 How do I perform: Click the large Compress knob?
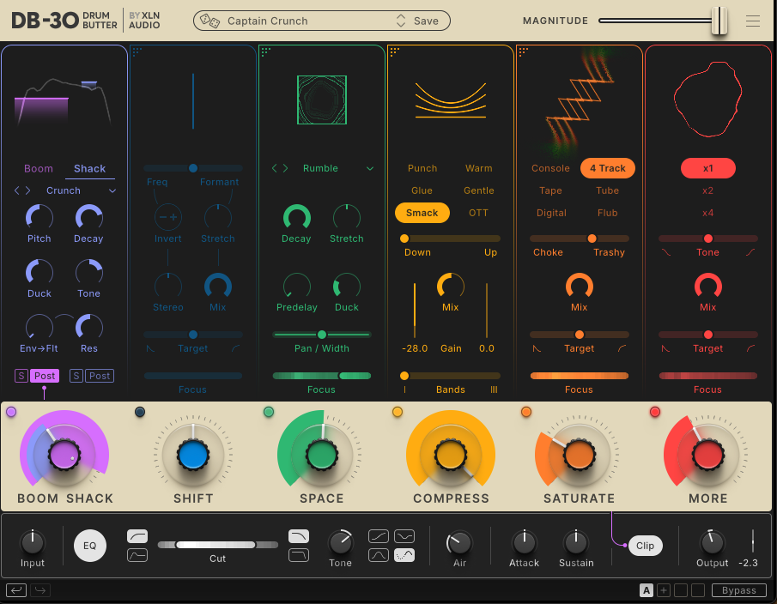[x=451, y=454]
